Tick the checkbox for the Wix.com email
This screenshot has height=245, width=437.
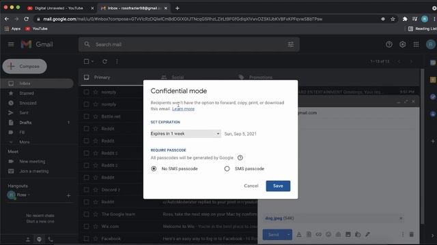87,227
